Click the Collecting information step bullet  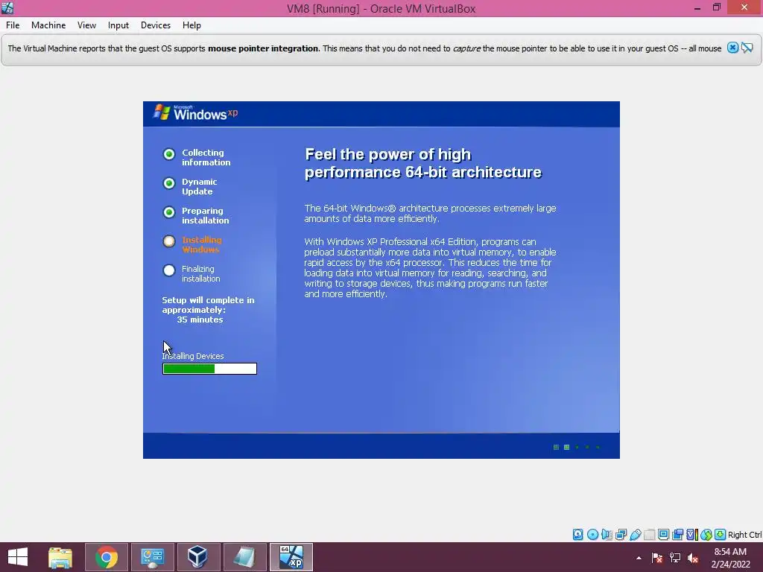(169, 154)
